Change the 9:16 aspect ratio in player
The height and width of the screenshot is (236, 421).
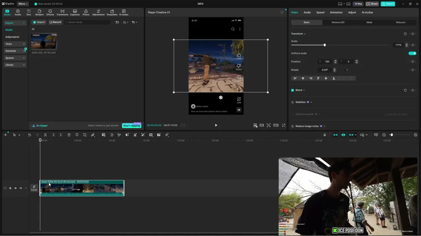click(276, 125)
